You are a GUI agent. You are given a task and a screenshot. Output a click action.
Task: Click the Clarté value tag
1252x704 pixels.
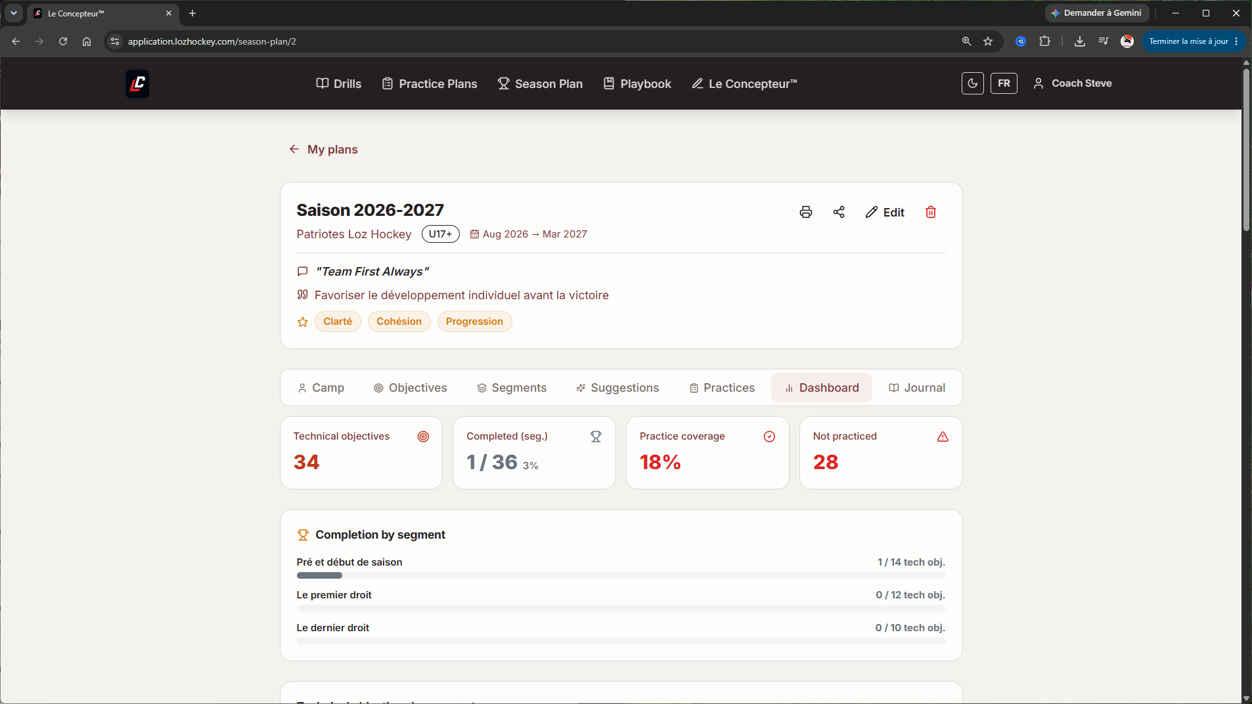pos(338,321)
